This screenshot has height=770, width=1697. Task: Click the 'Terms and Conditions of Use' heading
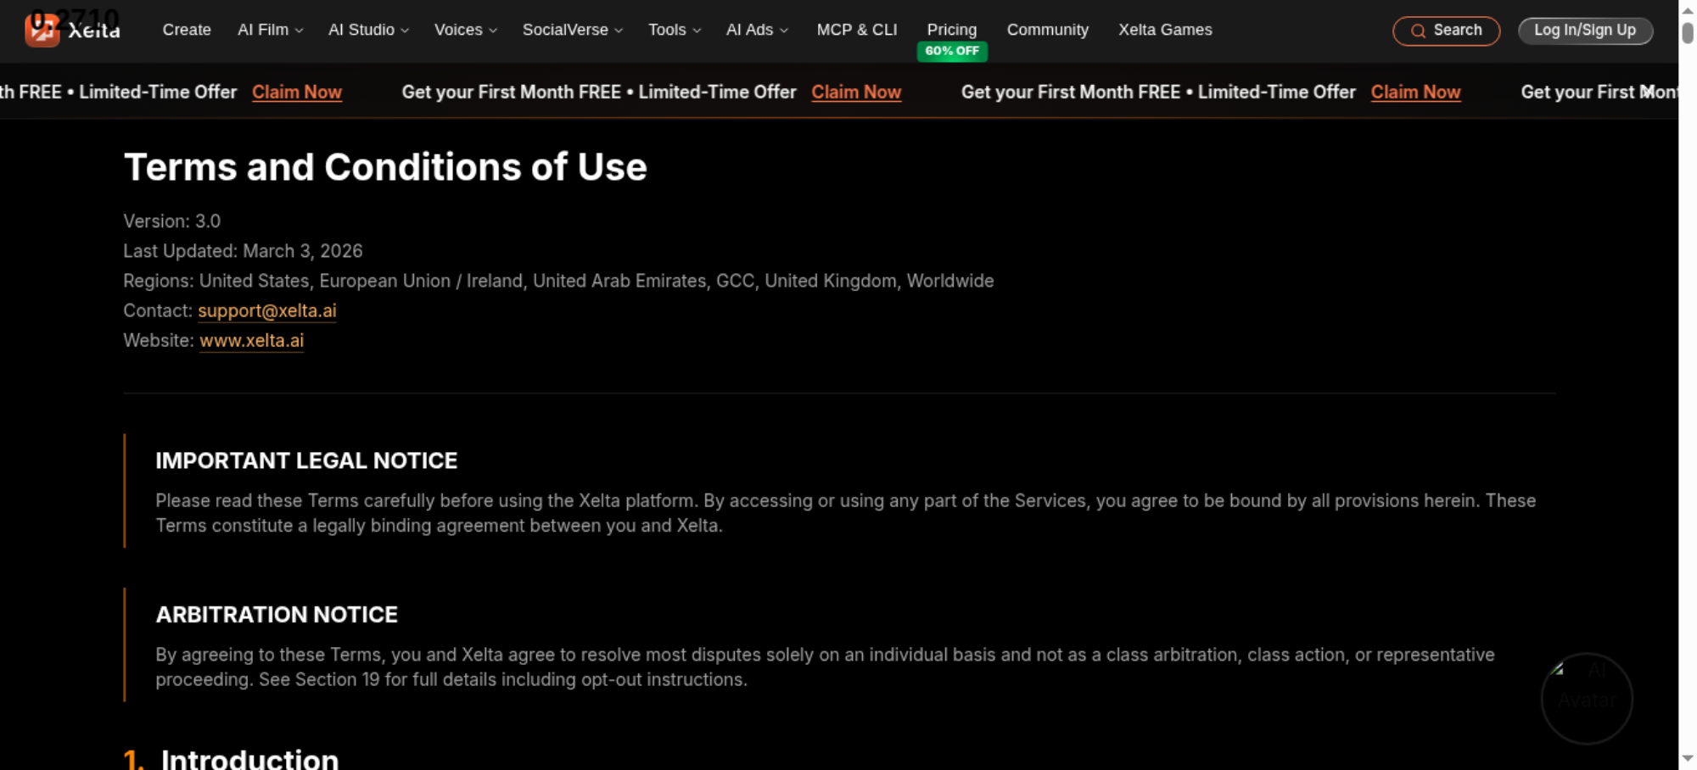point(385,167)
